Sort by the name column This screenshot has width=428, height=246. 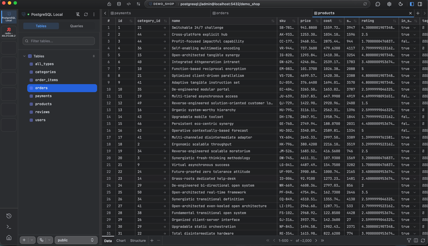pyautogui.click(x=273, y=21)
